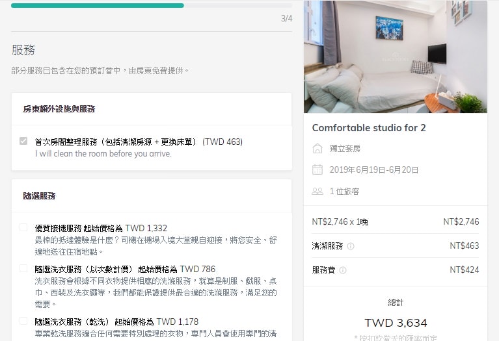
Task: Click the guests icon beside 1 位旅客
Action: coord(317,191)
